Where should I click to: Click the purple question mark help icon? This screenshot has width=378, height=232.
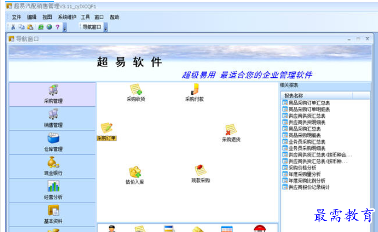pyautogui.click(x=57, y=27)
